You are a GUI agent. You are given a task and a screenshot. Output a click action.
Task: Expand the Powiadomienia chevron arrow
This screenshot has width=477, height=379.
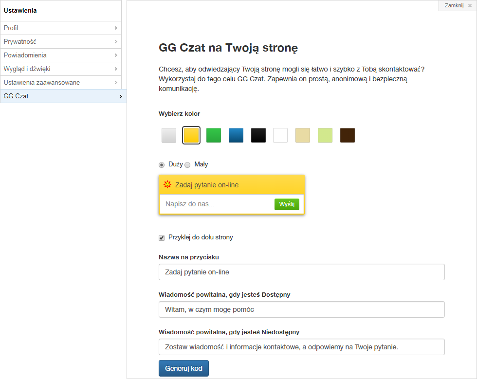(116, 55)
